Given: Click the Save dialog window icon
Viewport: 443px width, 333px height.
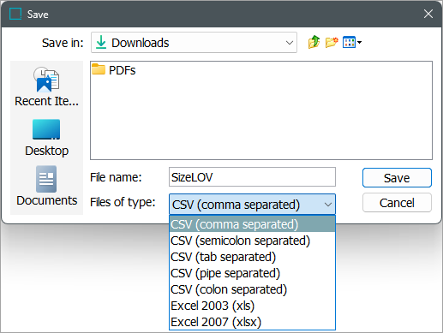Looking at the screenshot, I should point(15,14).
